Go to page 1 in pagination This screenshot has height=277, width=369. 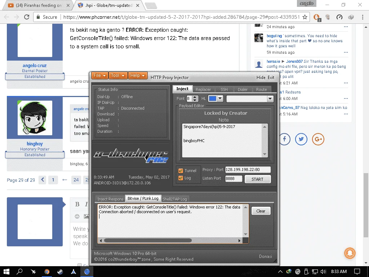coord(53,180)
